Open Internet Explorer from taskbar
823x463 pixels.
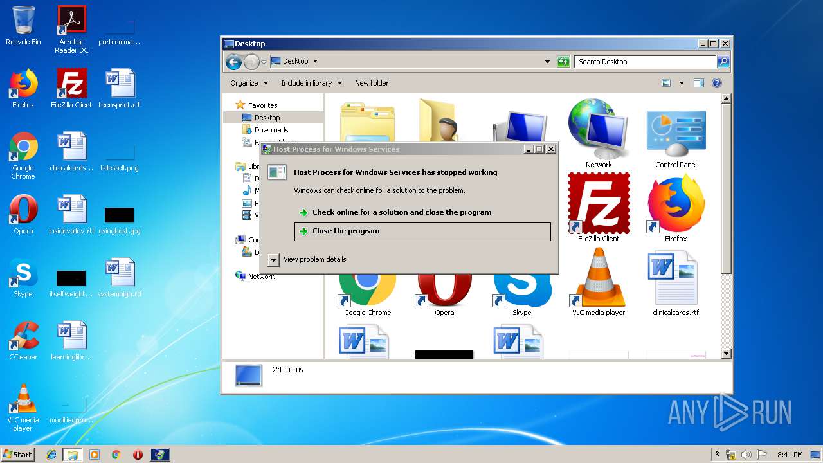[51, 455]
